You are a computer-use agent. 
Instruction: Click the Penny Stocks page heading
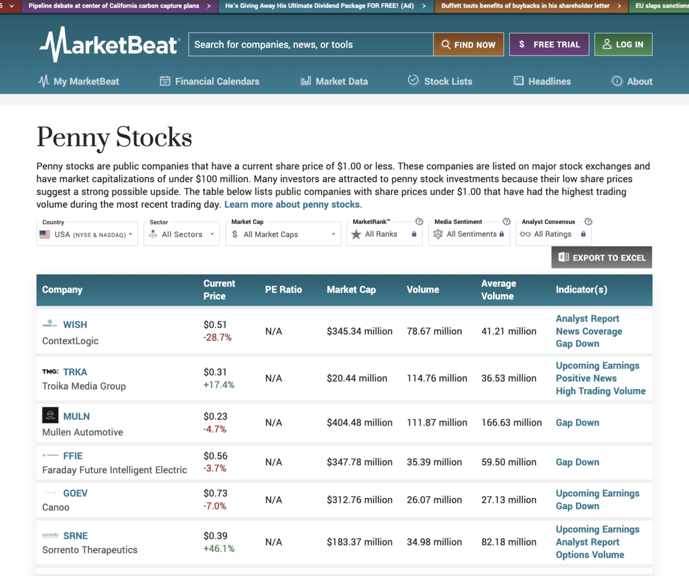pos(114,138)
